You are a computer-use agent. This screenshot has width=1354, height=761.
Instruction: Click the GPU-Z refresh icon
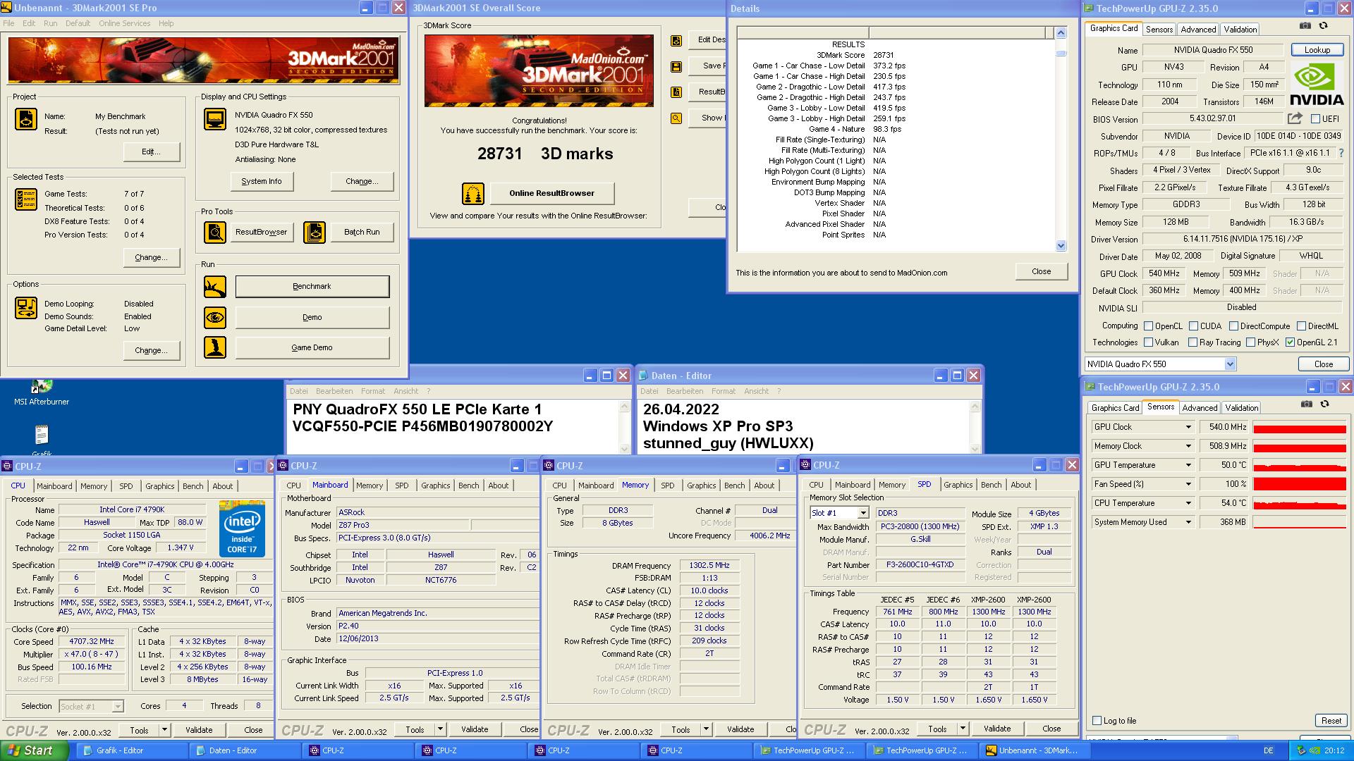tap(1324, 25)
